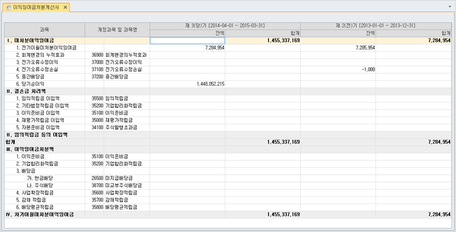Click the document icon on the 이익잉여금처분계산서 tab

[9, 7]
